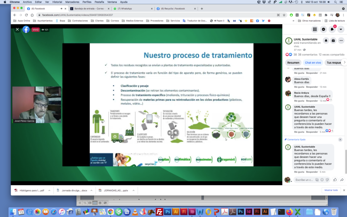The height and width of the screenshot is (217, 347).
Task: Bookmark this page with the star icon
Action: coord(284,15)
